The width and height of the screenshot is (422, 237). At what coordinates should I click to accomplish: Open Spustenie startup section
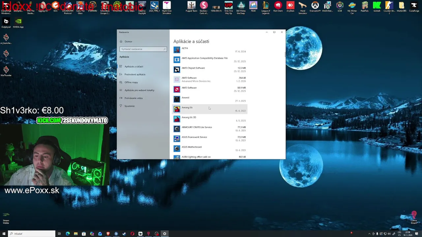click(x=143, y=106)
